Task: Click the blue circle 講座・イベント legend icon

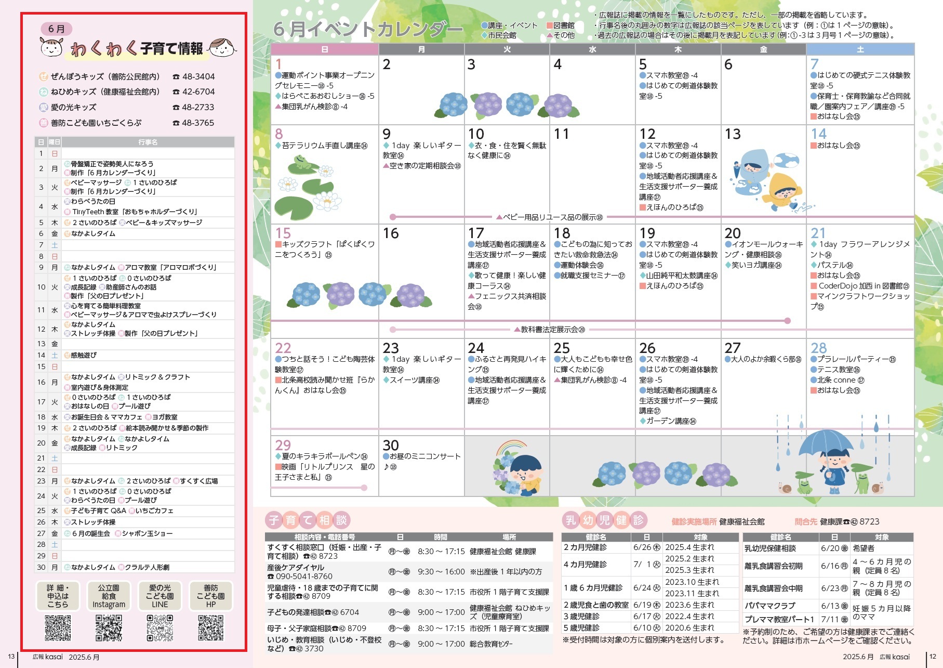Action: click(x=484, y=25)
